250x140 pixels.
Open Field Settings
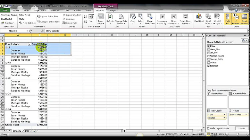point(27,23)
